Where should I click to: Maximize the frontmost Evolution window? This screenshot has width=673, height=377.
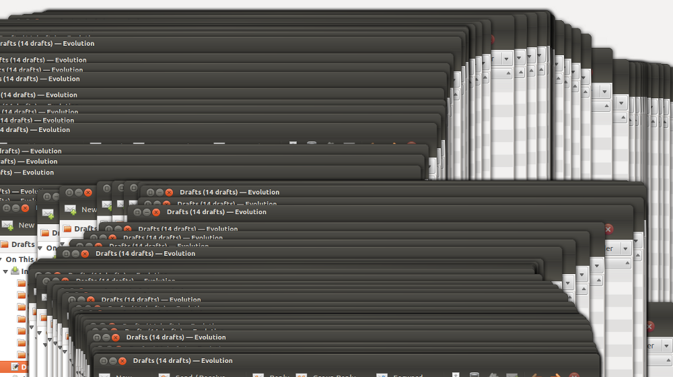104,361
